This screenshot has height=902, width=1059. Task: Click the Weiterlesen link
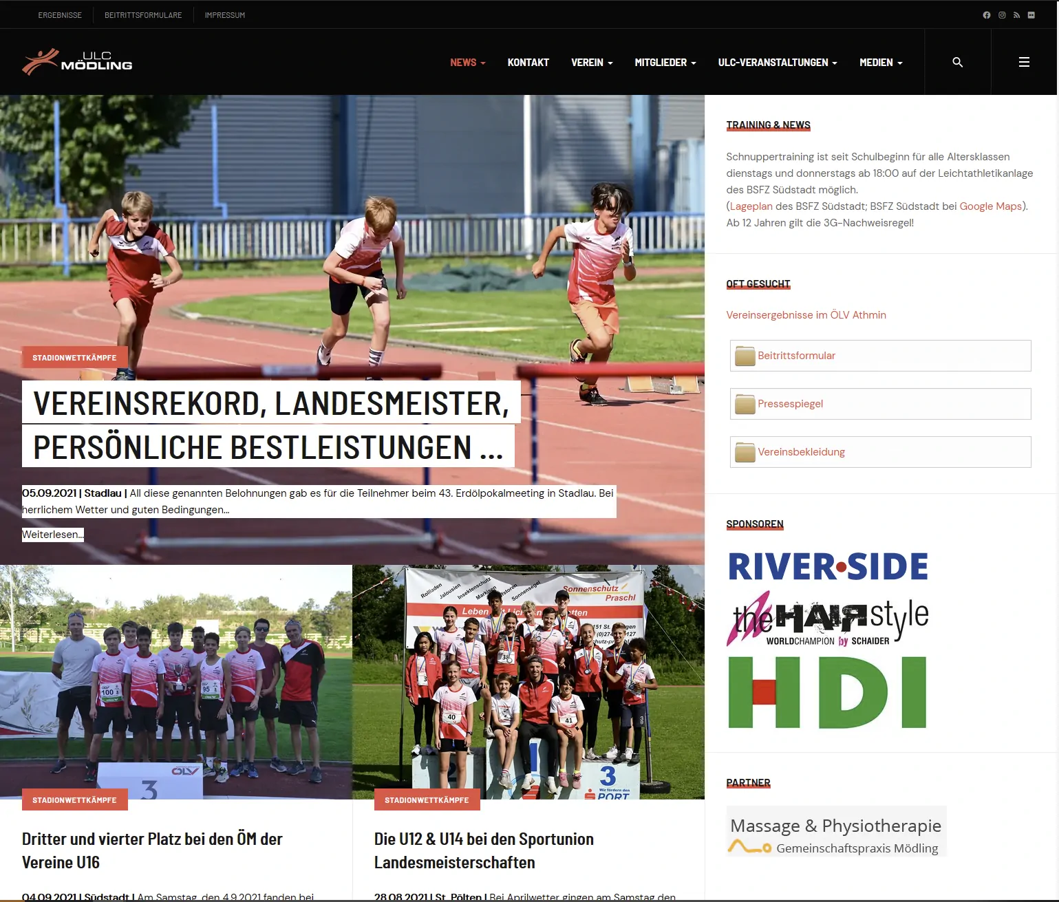click(x=53, y=535)
